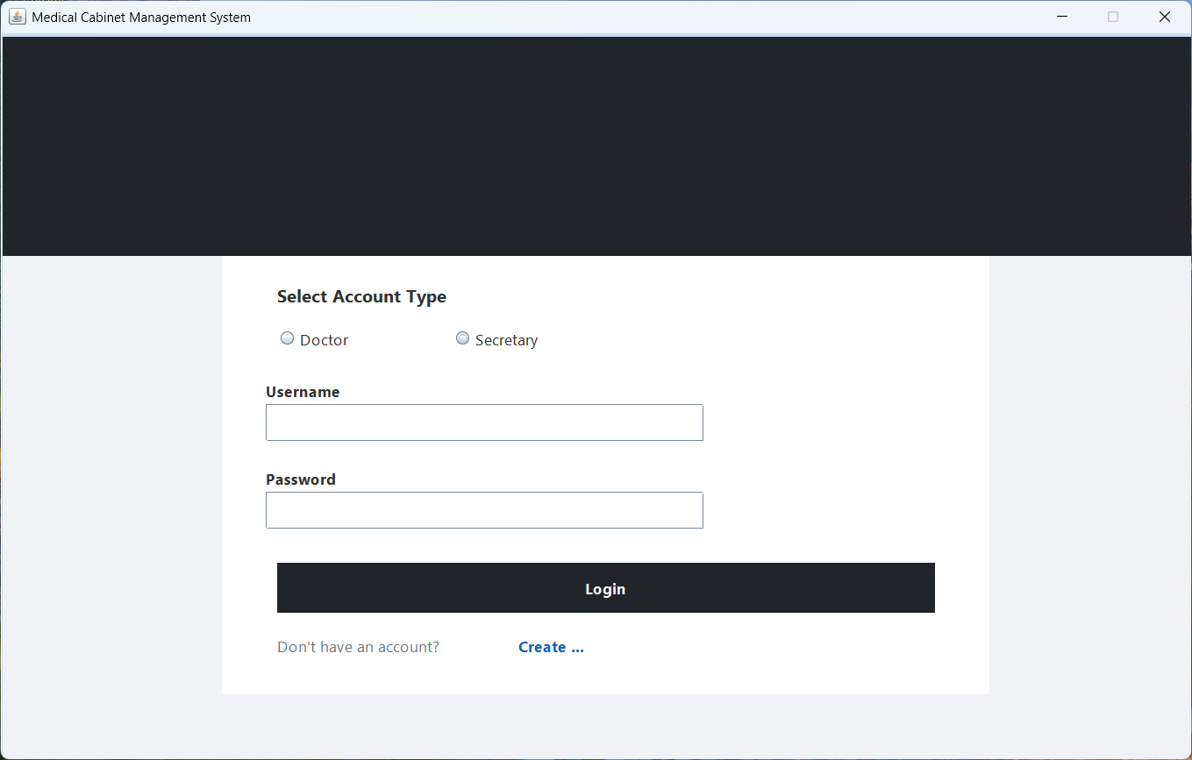Click the Username input field

click(484, 423)
